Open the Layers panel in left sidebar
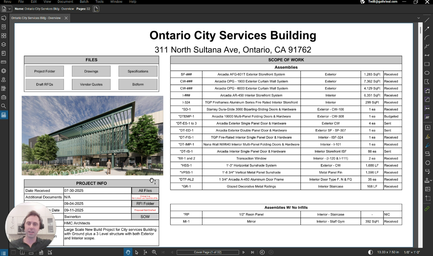This screenshot has width=433, height=256. [4, 45]
